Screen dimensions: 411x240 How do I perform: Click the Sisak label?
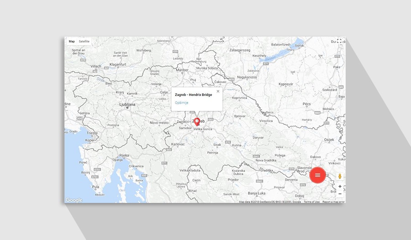pos(217,144)
